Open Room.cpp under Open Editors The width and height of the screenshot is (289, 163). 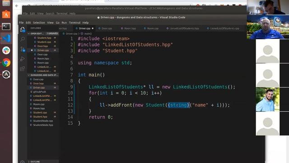[43, 62]
